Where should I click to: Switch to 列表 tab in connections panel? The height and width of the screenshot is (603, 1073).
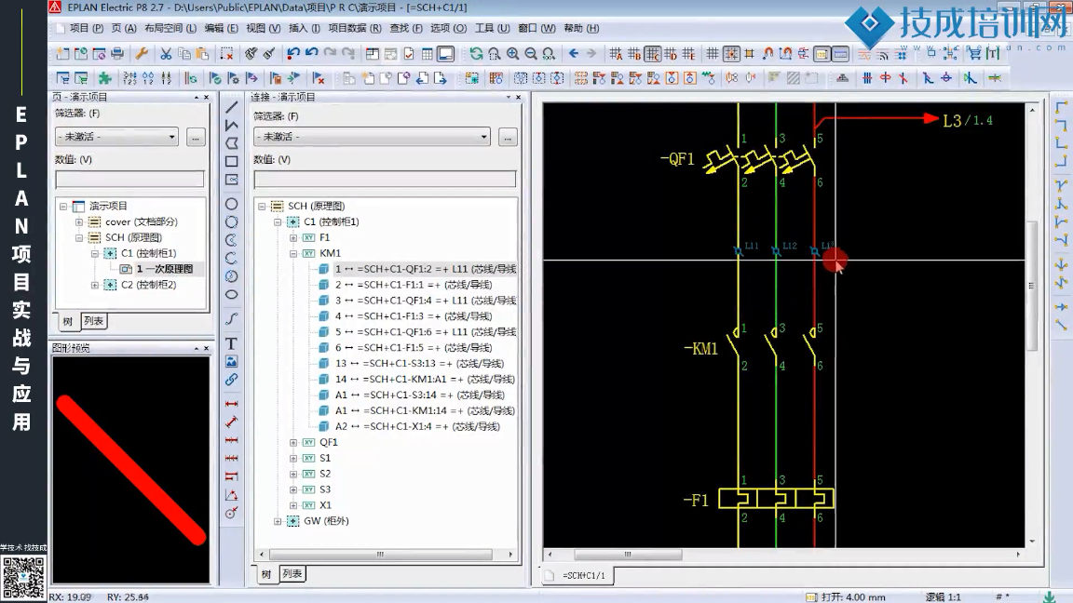(292, 573)
